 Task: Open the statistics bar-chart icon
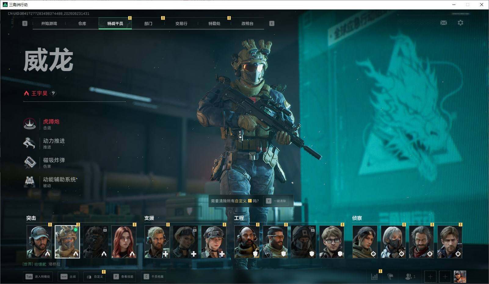[x=374, y=277]
